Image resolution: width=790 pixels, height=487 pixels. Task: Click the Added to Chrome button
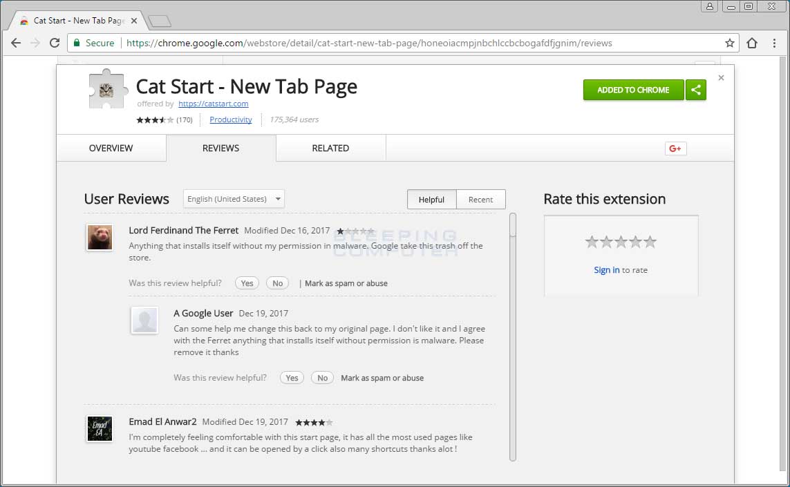[x=633, y=90]
